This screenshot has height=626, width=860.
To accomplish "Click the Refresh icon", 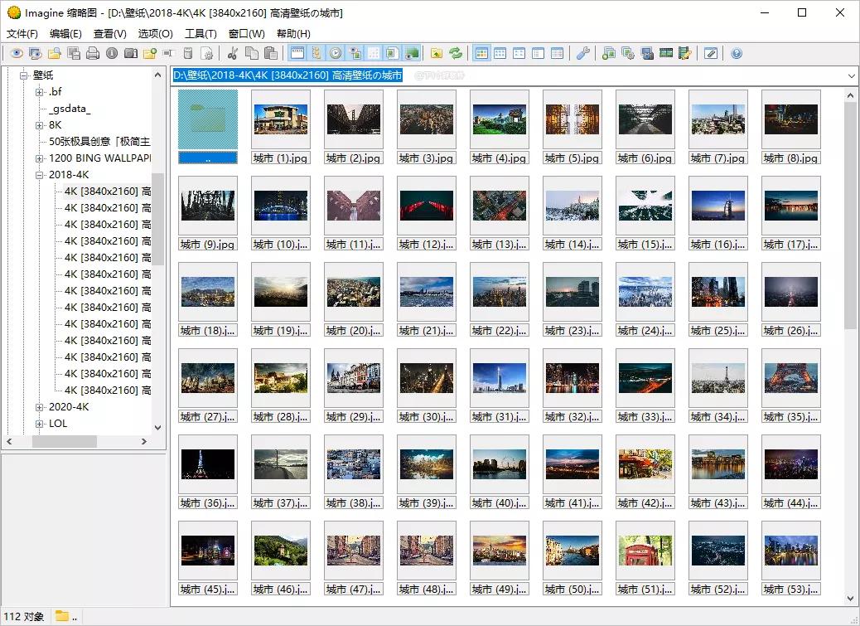I will (455, 53).
